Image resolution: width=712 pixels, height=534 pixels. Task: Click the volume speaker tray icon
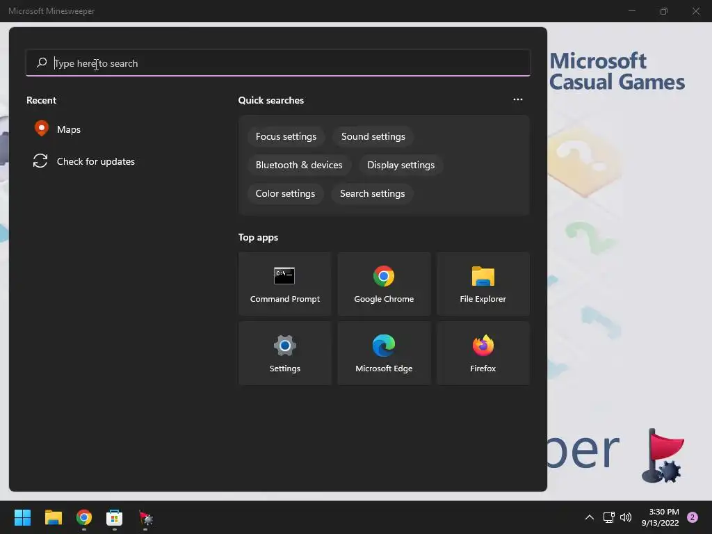626,517
